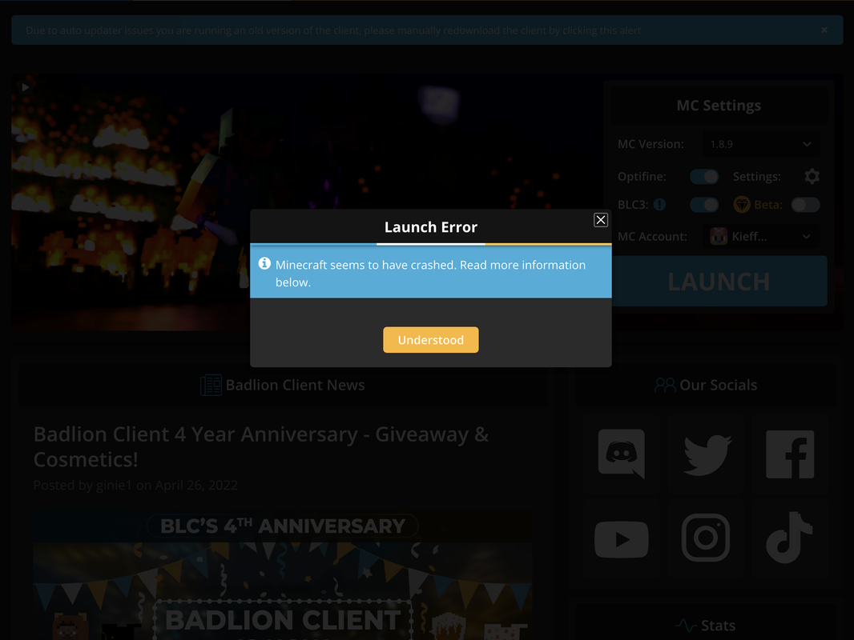Play the background video
The height and width of the screenshot is (640, 854).
click(25, 87)
